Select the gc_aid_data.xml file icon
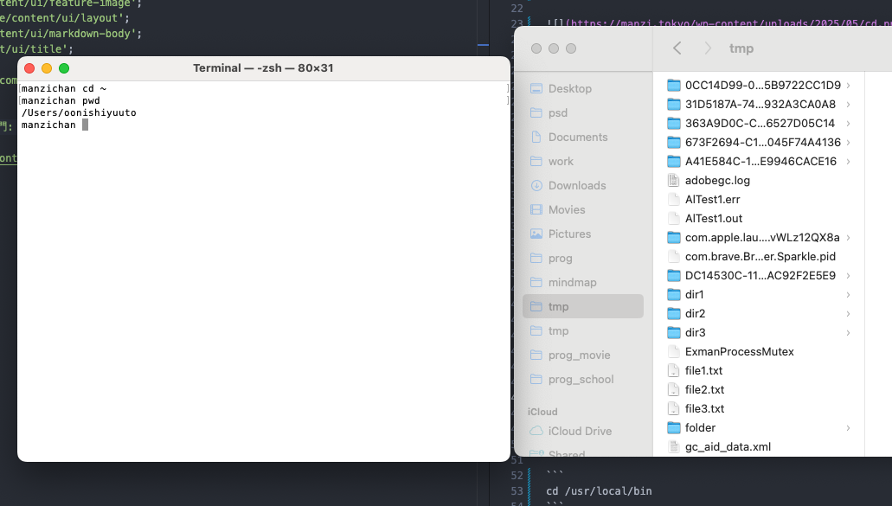This screenshot has width=892, height=506. [674, 447]
